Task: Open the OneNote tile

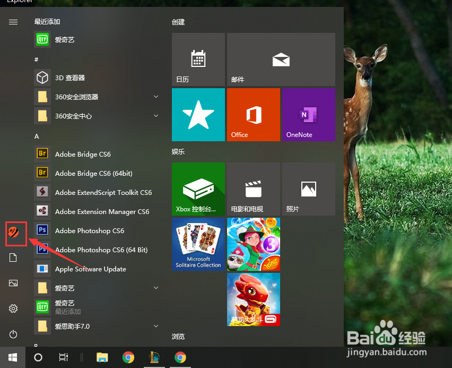Action: [x=309, y=115]
